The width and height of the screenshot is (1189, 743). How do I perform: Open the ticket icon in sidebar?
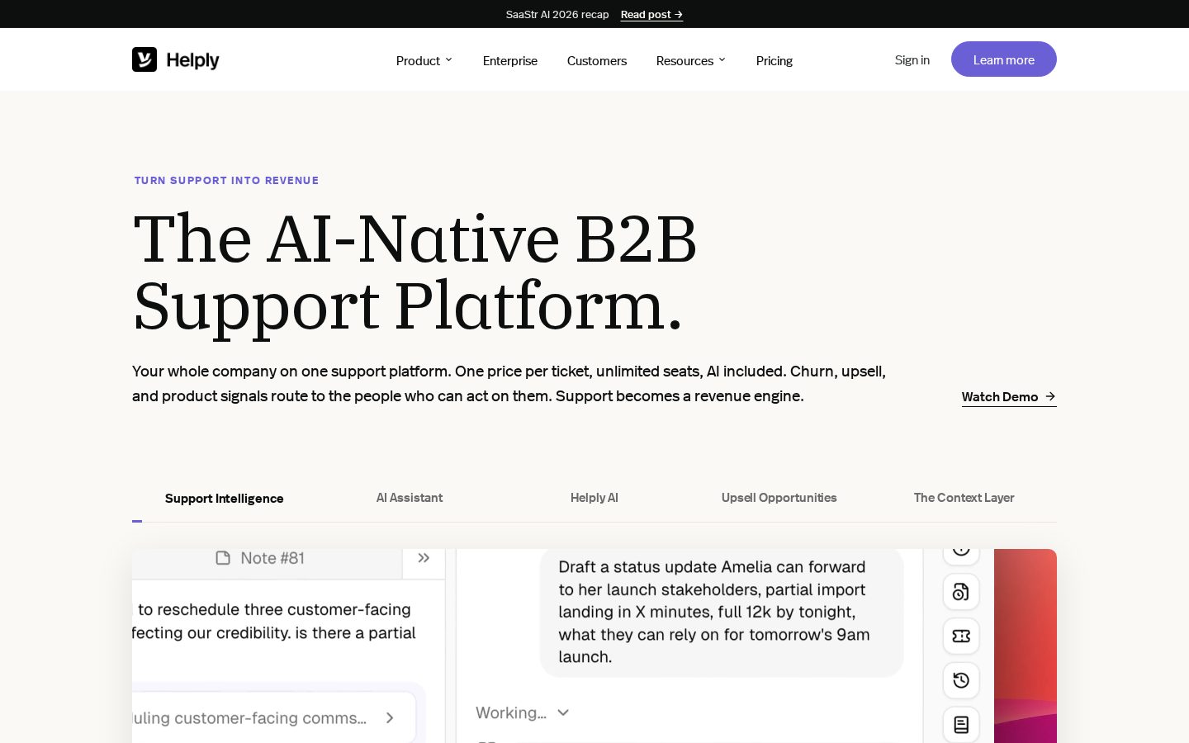pyautogui.click(x=961, y=637)
